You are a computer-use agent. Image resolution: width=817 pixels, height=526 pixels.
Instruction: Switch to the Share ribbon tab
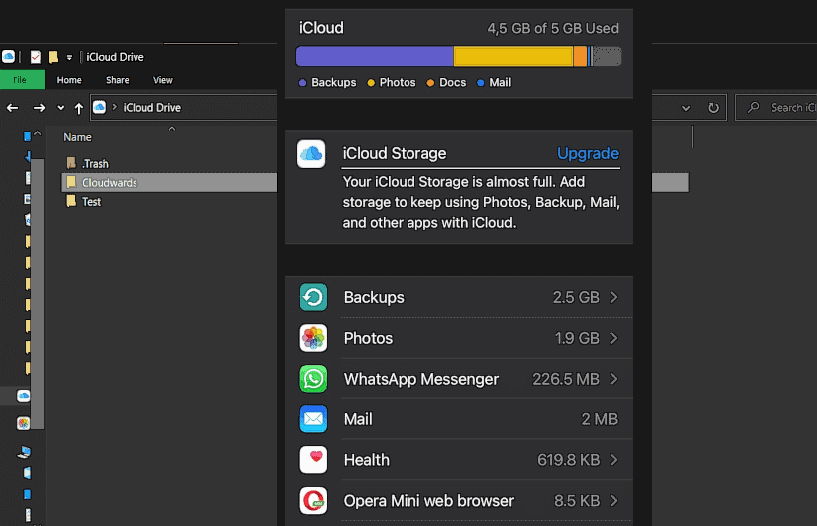(x=118, y=80)
